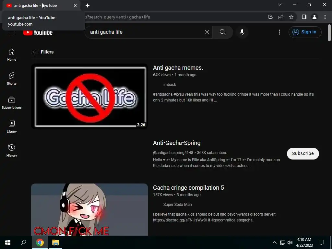The width and height of the screenshot is (332, 249).
Task: Open network status tray icon
Action: click(282, 243)
